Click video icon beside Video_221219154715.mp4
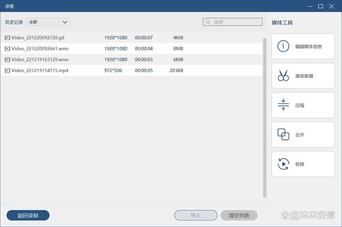Viewport: 342px width, 227px height. coord(7,71)
